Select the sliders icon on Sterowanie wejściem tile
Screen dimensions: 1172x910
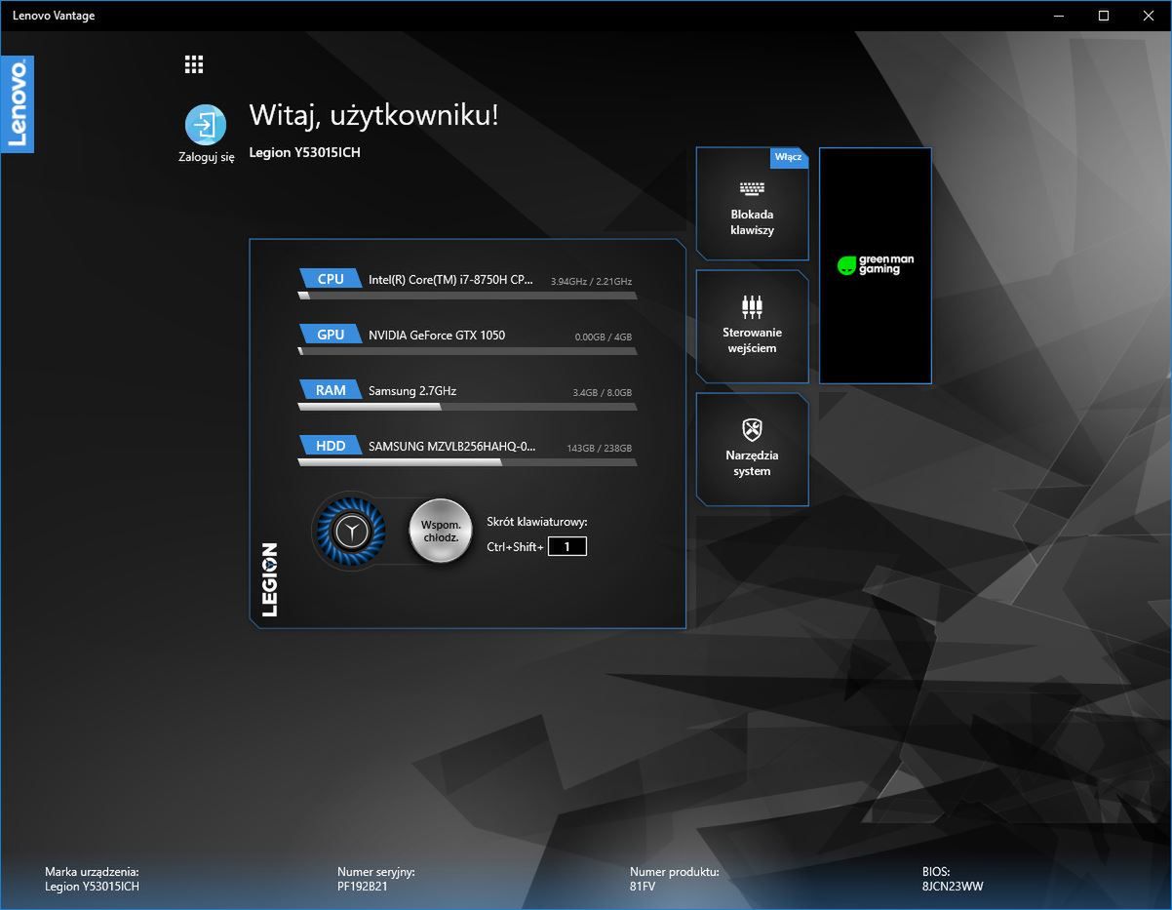[751, 305]
